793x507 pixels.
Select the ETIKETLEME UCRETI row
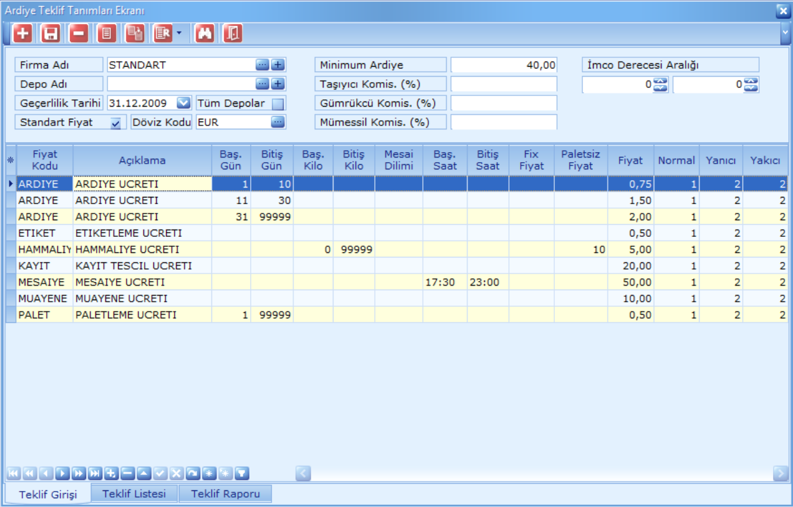tap(396, 233)
